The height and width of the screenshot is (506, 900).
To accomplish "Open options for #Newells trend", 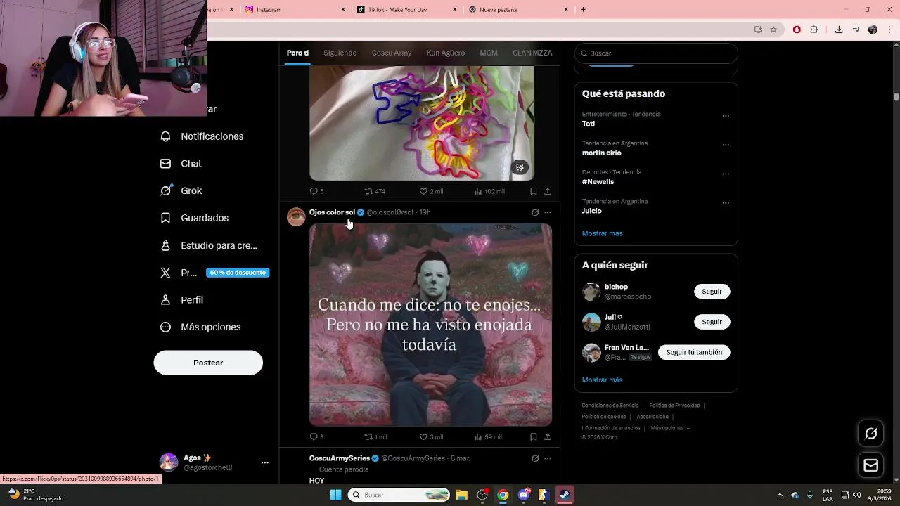I will tap(726, 174).
